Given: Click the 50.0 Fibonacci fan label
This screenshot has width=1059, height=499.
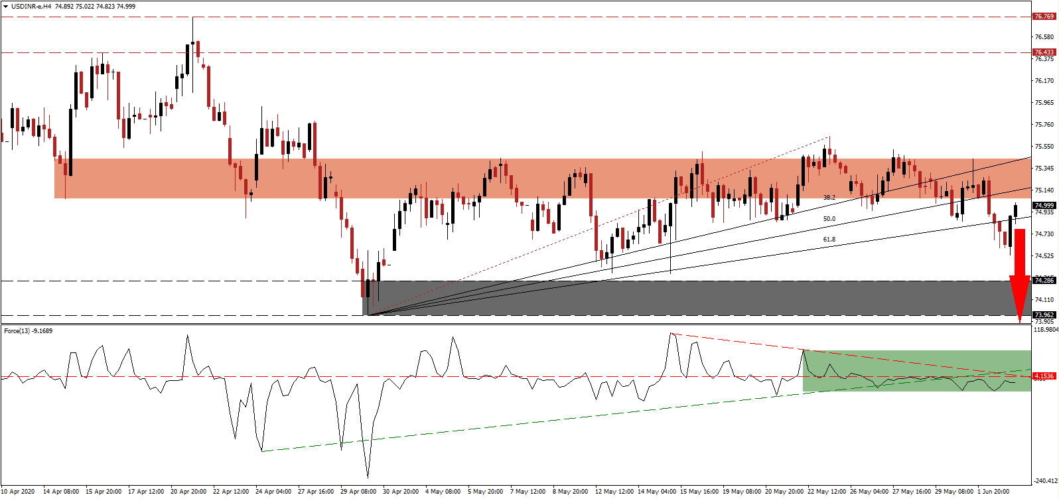Looking at the screenshot, I should pyautogui.click(x=829, y=219).
